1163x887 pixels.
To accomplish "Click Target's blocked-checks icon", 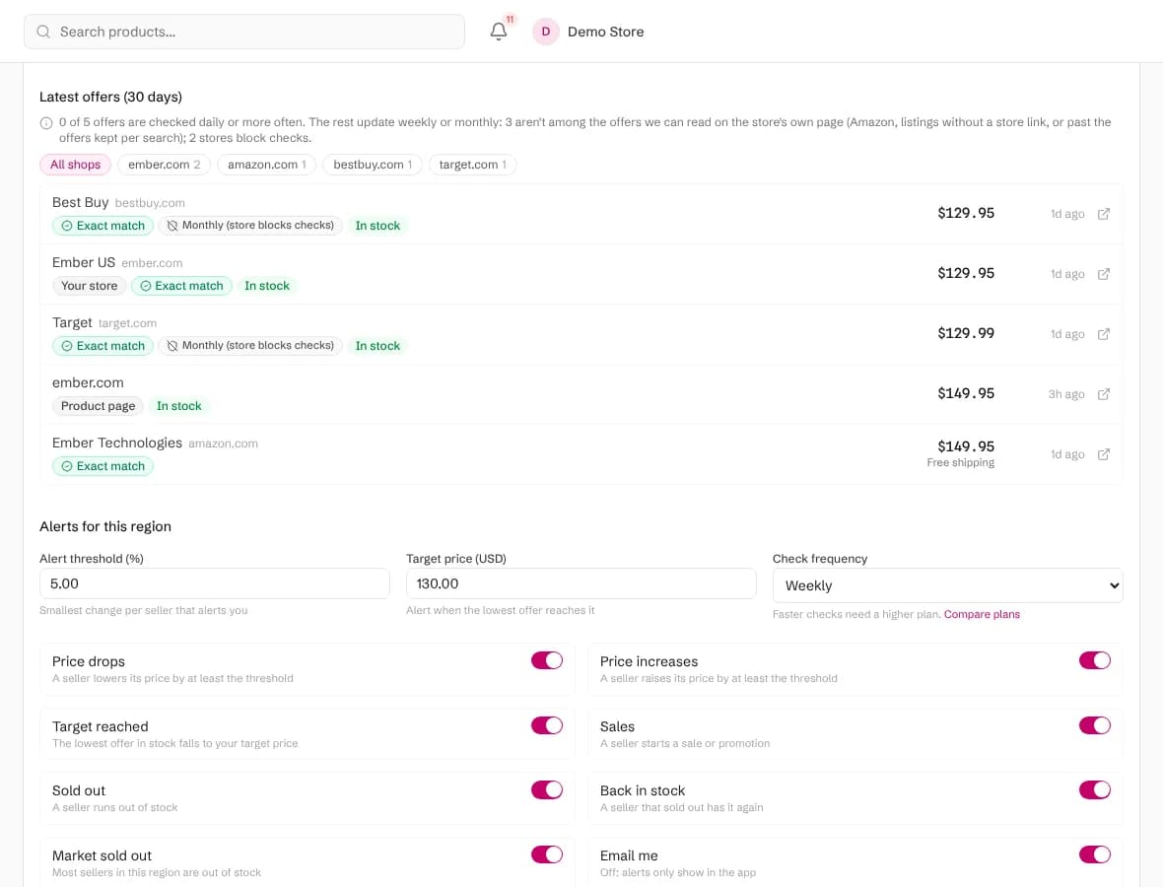I will (x=172, y=346).
